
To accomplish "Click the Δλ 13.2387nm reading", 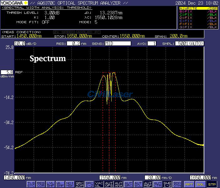I will 111,13.
